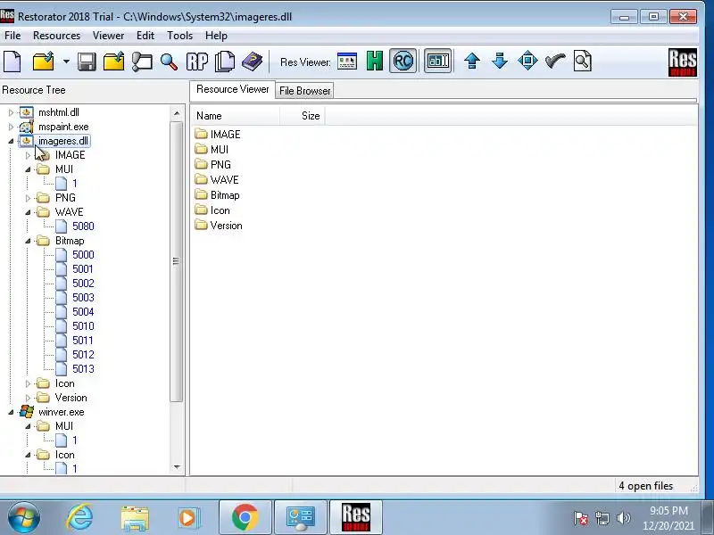Screen dimensions: 714x535
Task: Open a file with the folder toolbar icon
Action: (x=44, y=62)
